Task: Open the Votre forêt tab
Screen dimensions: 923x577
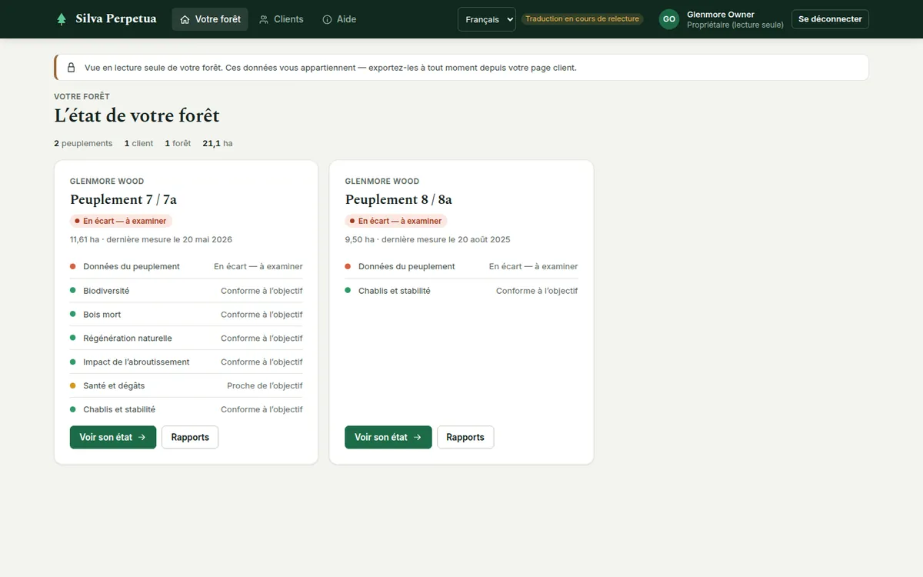Action: click(x=210, y=19)
